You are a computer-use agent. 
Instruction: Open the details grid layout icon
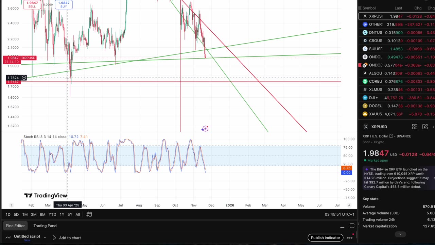pos(415,127)
